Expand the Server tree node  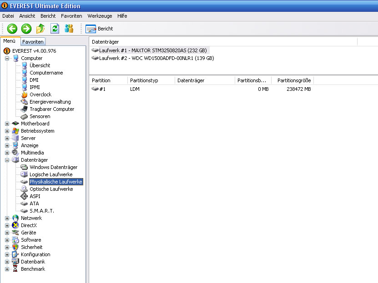pos(7,138)
